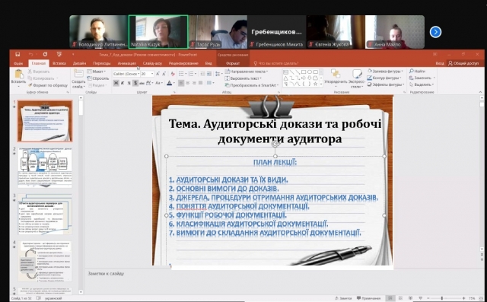The height and width of the screenshot is (302, 487).
Task: Expand the shapes gallery more arrow
Action: point(321,84)
